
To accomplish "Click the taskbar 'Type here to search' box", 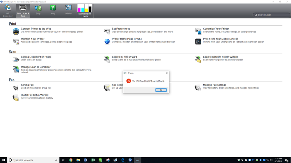I will point(33,160).
